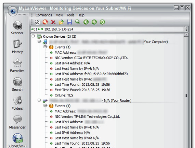Click the scroll up arrow of tree
Viewport: 195px width, 148px height.
click(186, 35)
